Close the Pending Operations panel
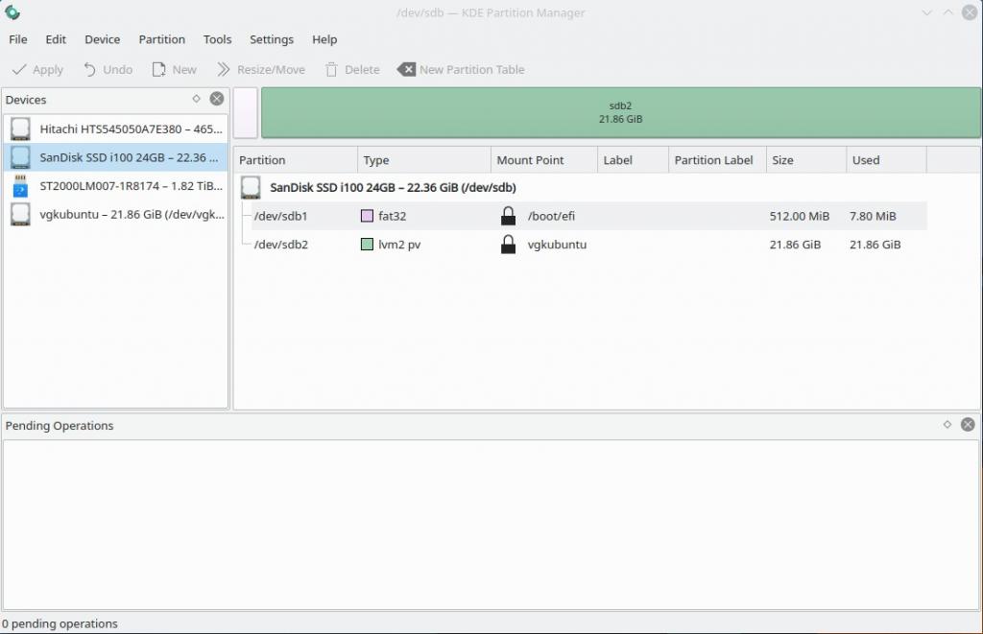 968,425
